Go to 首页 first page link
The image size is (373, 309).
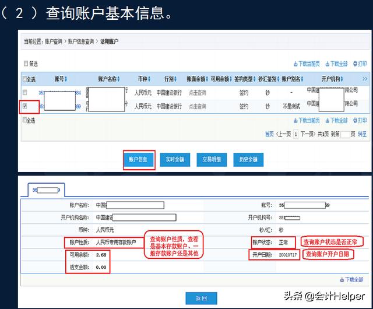point(269,134)
